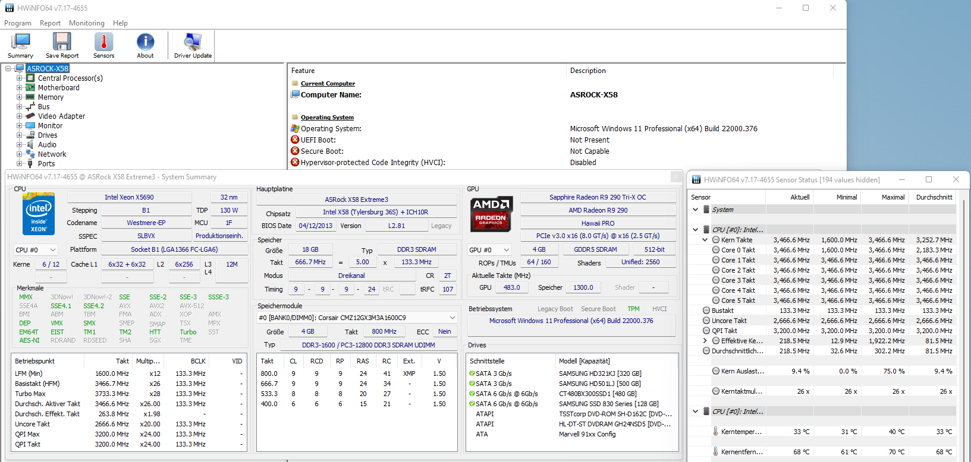The image size is (971, 462).
Task: Click the ASRock X58 Extreme3 mainboard field
Action: pos(356,200)
